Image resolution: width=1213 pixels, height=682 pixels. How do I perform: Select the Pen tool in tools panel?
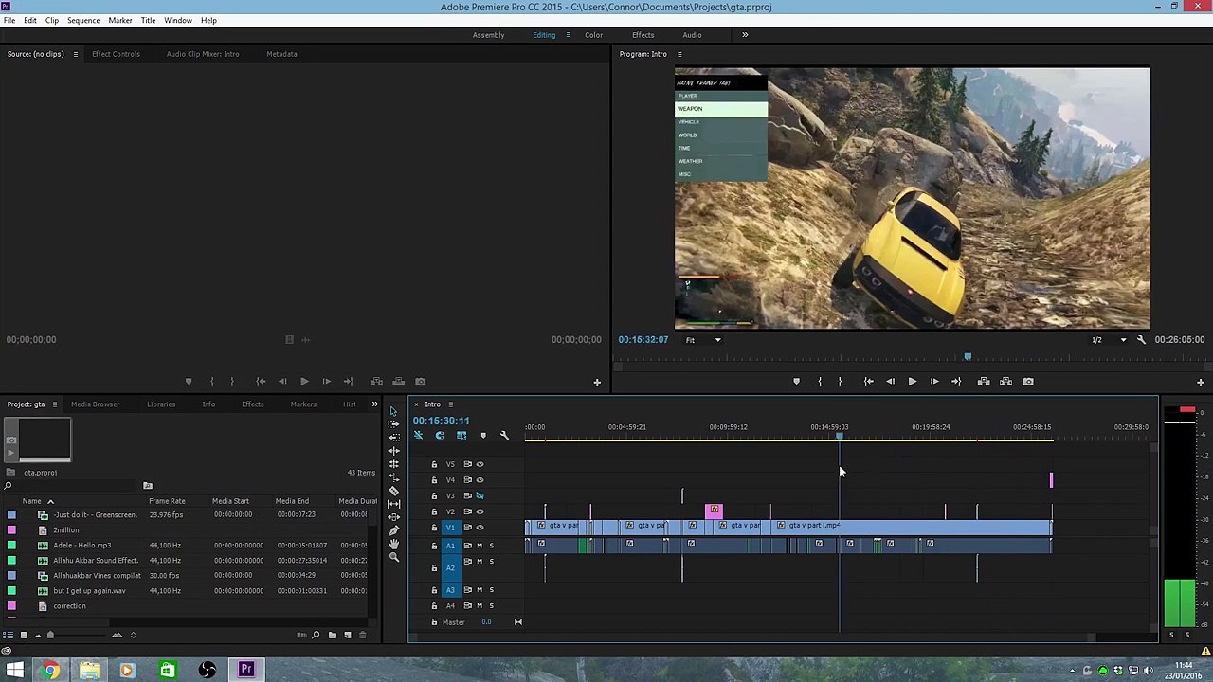[394, 530]
